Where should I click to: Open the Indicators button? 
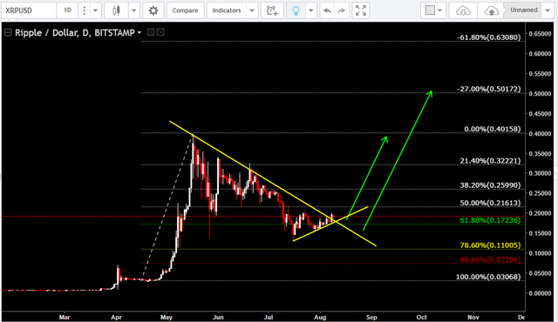pyautogui.click(x=227, y=10)
